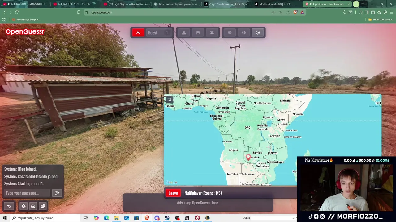Open the singleplayer mode icon
The image size is (396, 222).
pyautogui.click(x=184, y=33)
